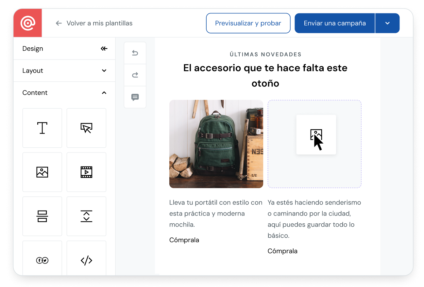
Task: Go back via Volver a mis plantillas link
Action: (99, 23)
